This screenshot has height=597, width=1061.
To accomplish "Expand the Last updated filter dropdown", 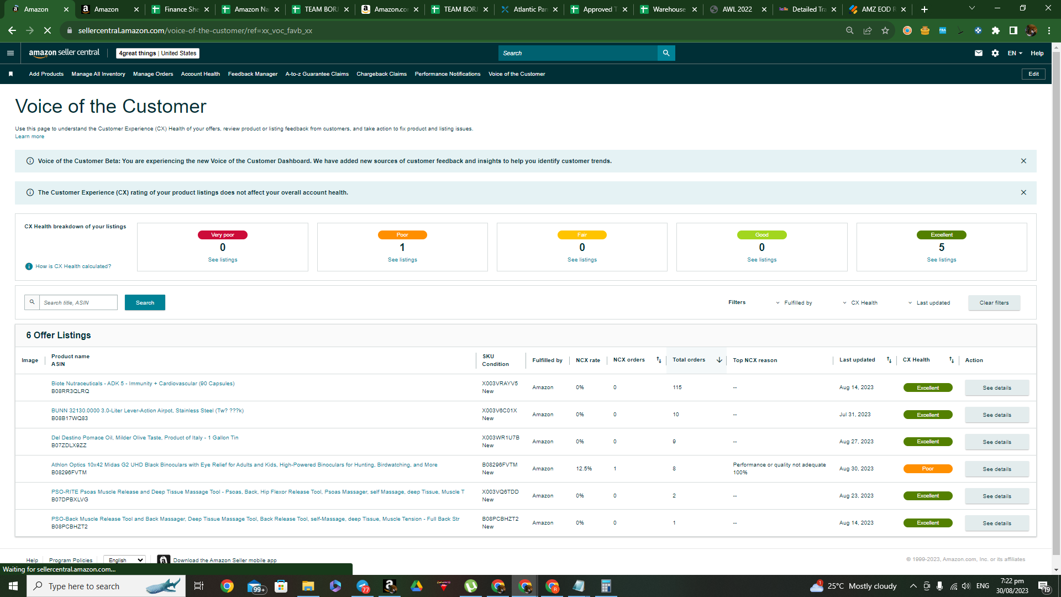I will pos(929,303).
